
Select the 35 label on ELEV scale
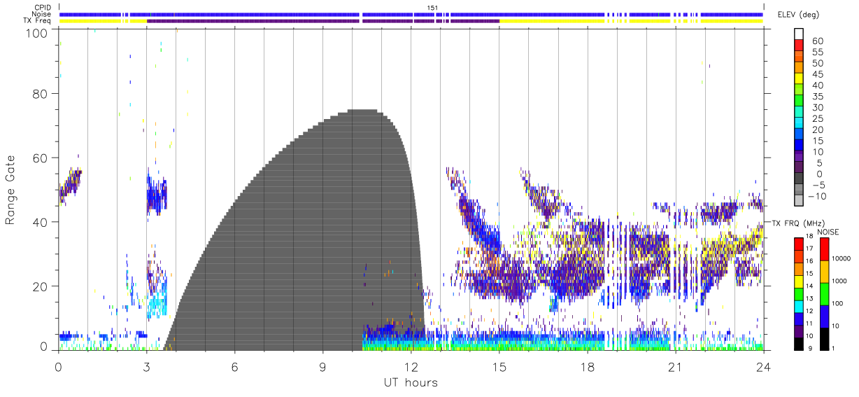(817, 97)
